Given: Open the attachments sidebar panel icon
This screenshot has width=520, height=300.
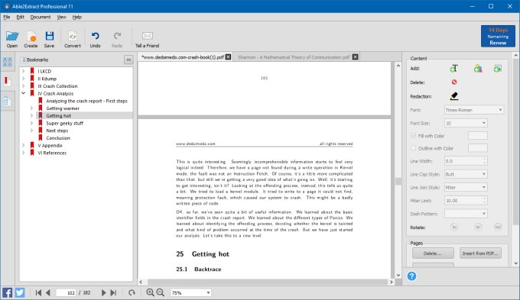Looking at the screenshot, I should [8, 101].
